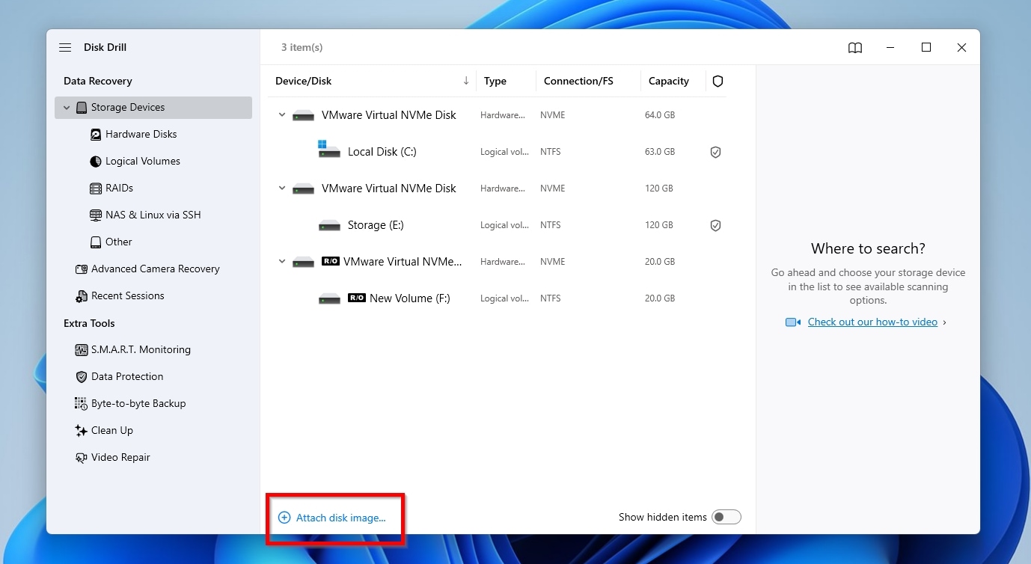Click the 3 item(s) count label
Image resolution: width=1031 pixels, height=564 pixels.
click(302, 47)
